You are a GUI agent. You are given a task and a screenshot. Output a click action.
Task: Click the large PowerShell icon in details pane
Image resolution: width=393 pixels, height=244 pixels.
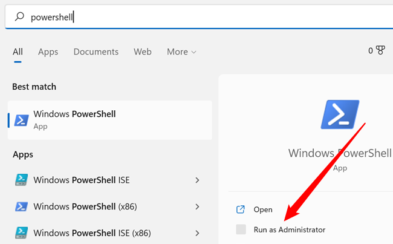pyautogui.click(x=340, y=114)
